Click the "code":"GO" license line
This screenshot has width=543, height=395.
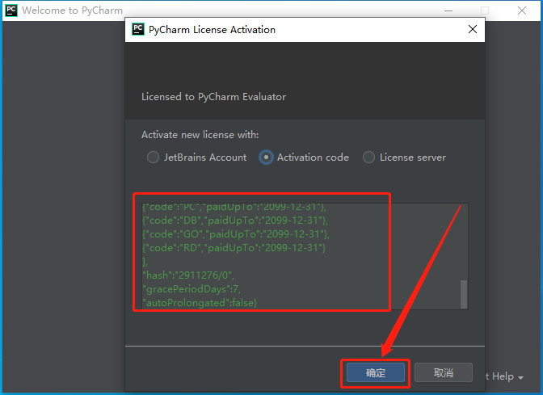[236, 234]
